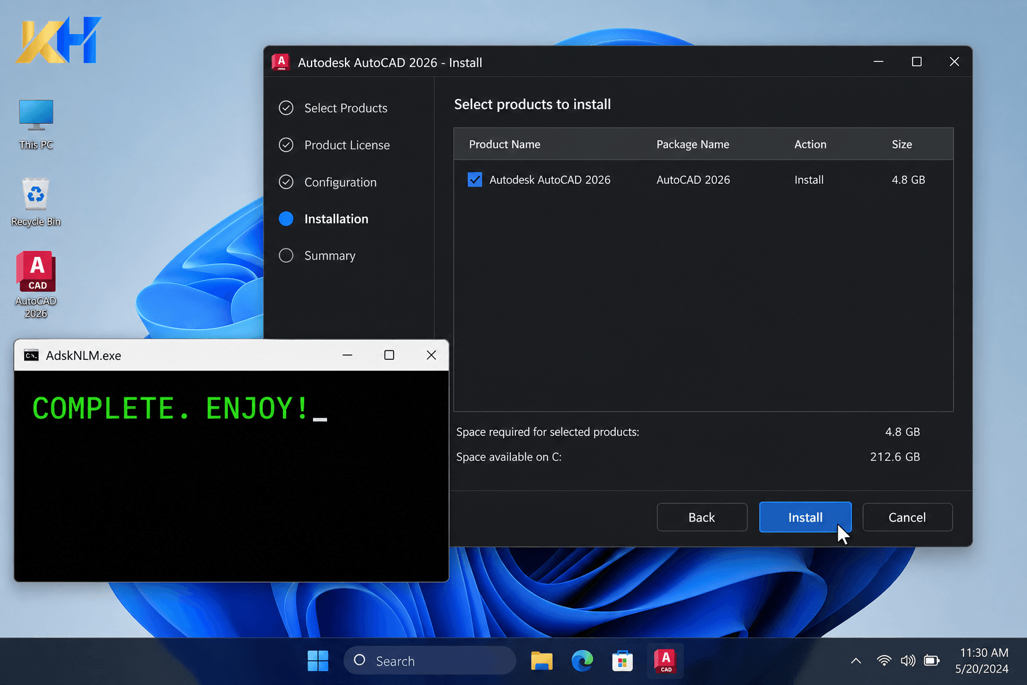Viewport: 1027px width, 685px height.
Task: Click the Select products to install heading
Action: 532,104
